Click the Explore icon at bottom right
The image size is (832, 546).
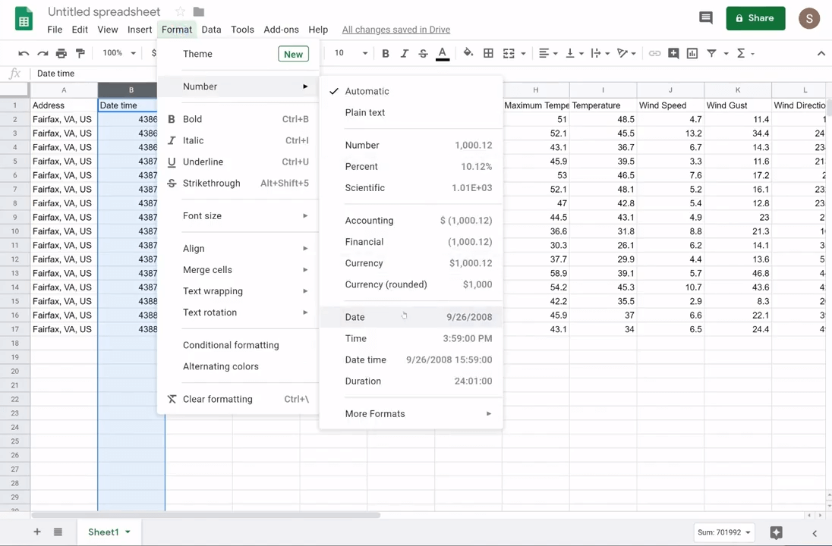coord(776,532)
